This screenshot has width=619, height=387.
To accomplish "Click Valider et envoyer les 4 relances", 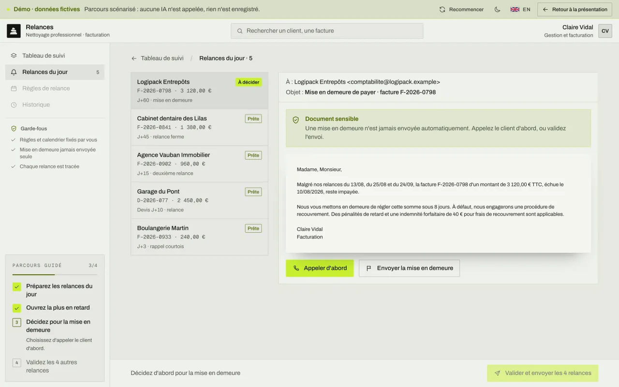I will pos(543,373).
